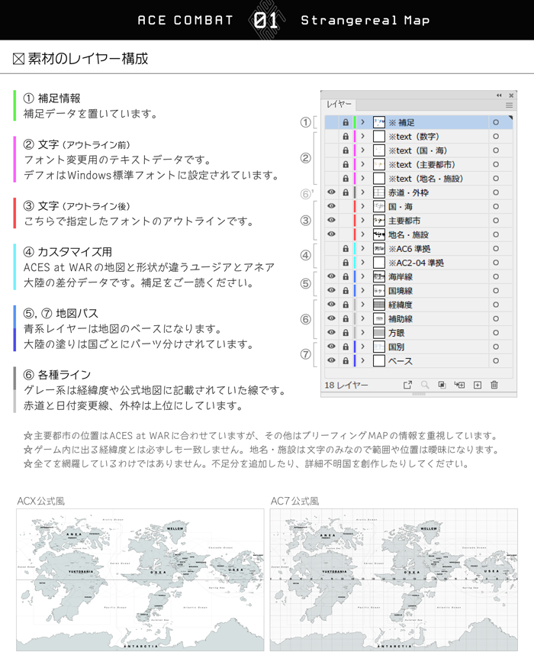Open the layers panel hamburger menu
Viewport: 534px width, 668px height.
click(509, 105)
